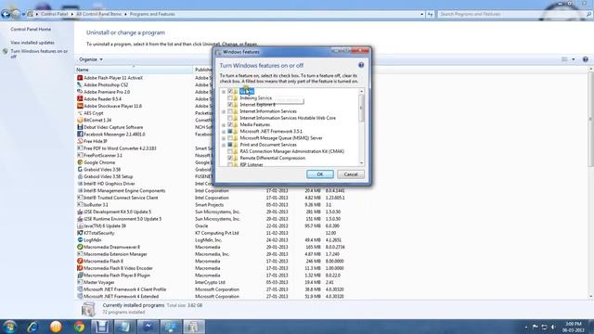594x334 pixels.
Task: Click the K7TotalSecurity program icon
Action: (80, 233)
